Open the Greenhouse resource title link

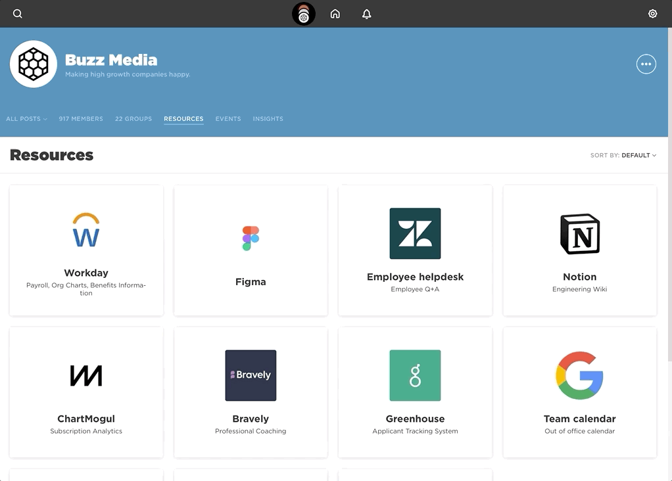coord(415,419)
